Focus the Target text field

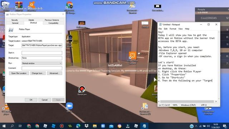pos(42,46)
